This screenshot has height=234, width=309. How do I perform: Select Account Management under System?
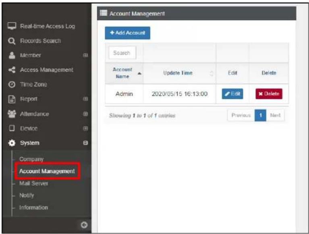pyautogui.click(x=47, y=171)
